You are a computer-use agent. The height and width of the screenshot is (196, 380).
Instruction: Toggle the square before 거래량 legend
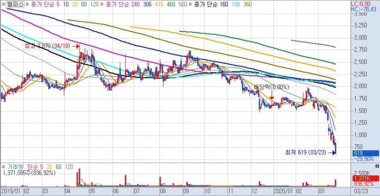click(x=3, y=167)
